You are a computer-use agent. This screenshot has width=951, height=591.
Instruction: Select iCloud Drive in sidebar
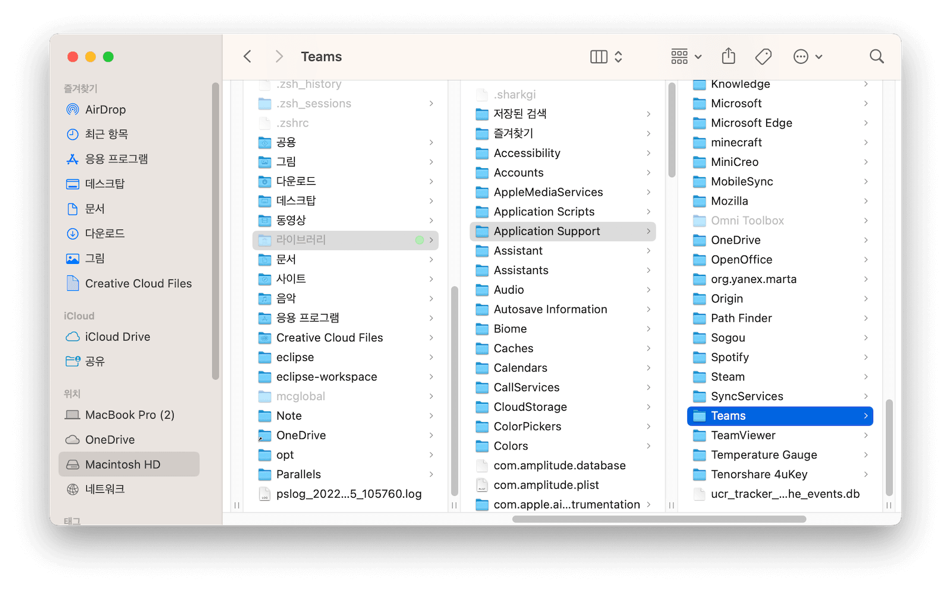(x=130, y=337)
